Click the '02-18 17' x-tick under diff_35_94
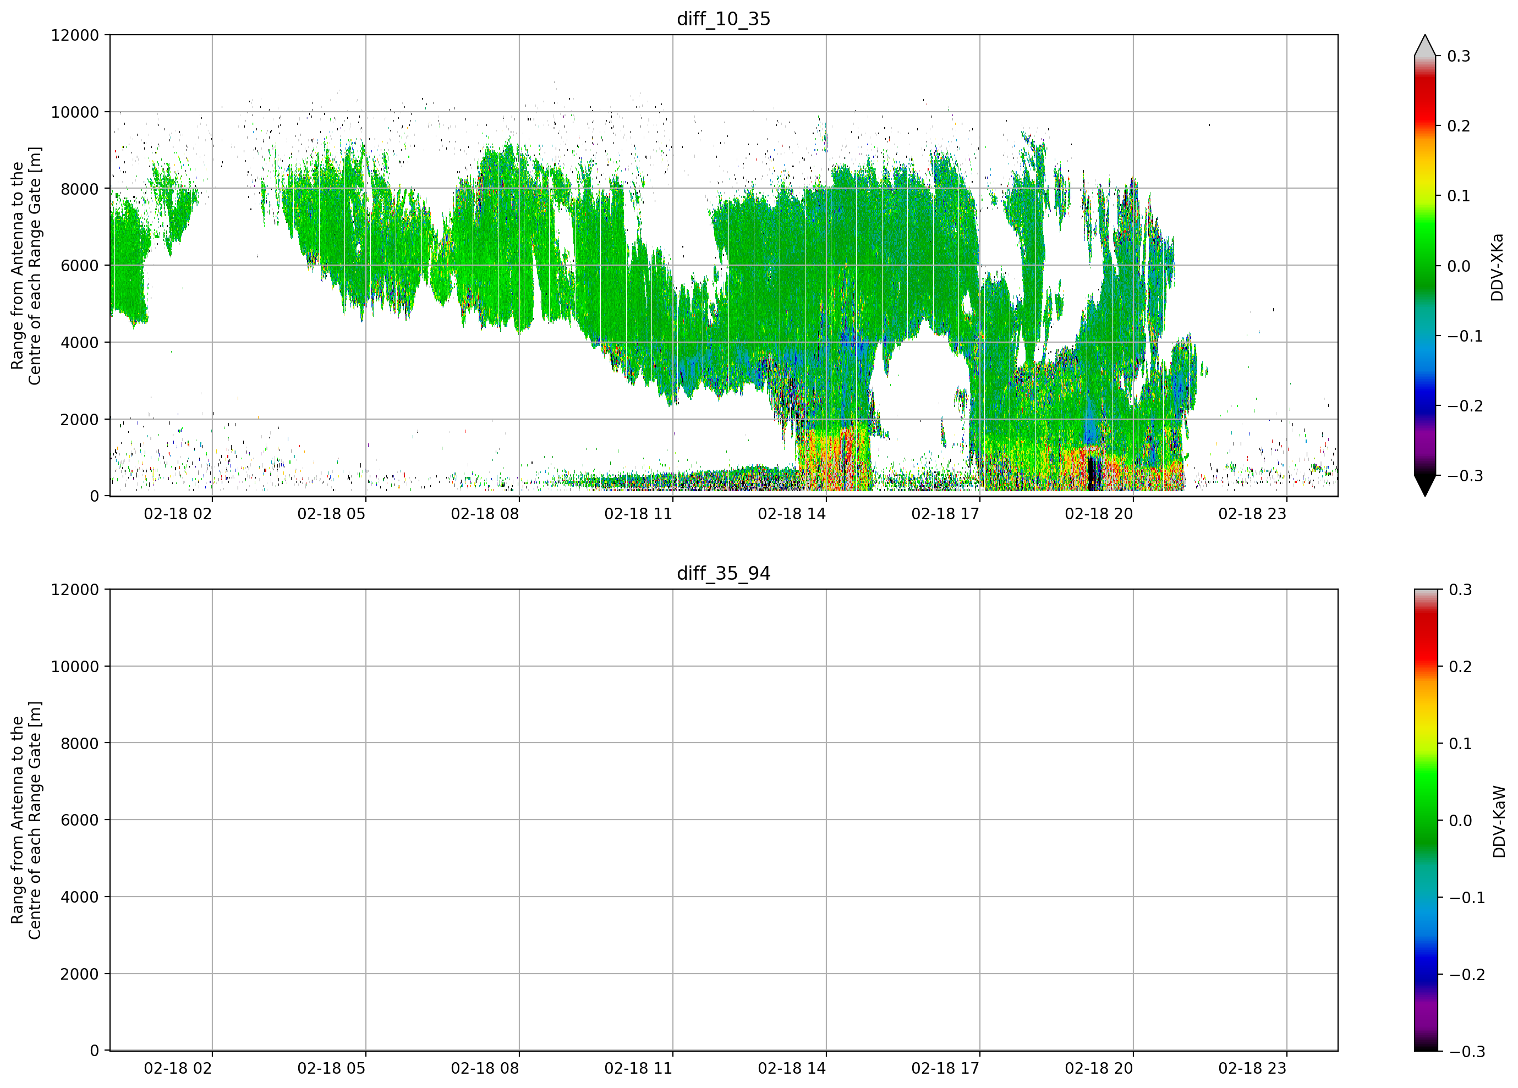Viewport: 1518px width, 1088px height. 946,1069
